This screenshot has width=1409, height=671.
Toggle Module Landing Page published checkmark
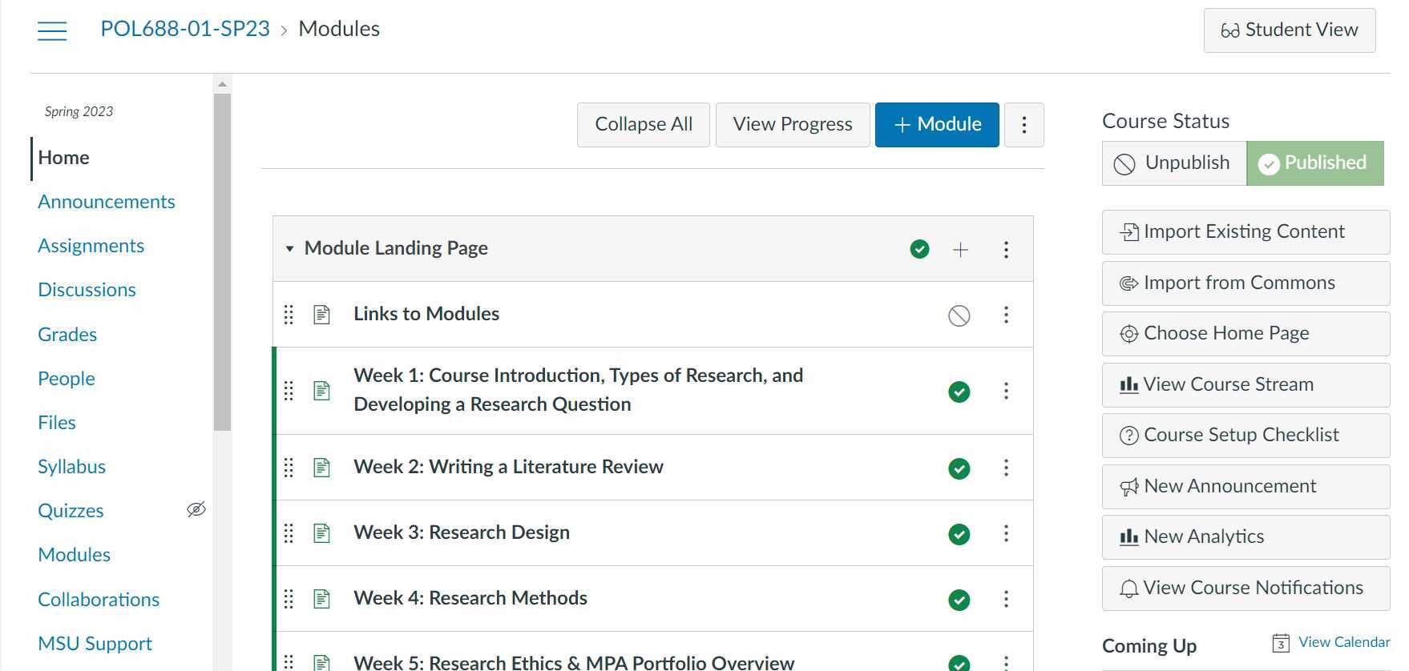pos(919,250)
